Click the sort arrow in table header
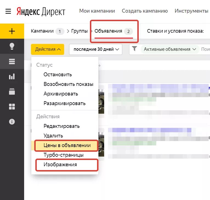The image size is (210, 200). pyautogui.click(x=99, y=65)
